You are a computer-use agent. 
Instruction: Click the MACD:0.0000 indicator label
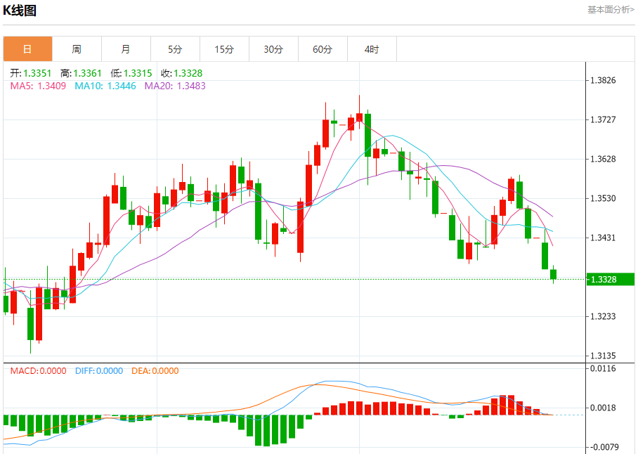click(x=38, y=371)
